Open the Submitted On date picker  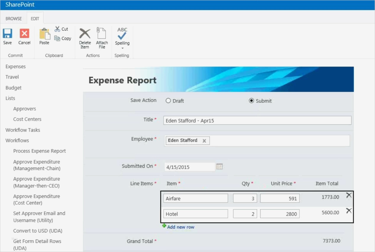click(219, 167)
